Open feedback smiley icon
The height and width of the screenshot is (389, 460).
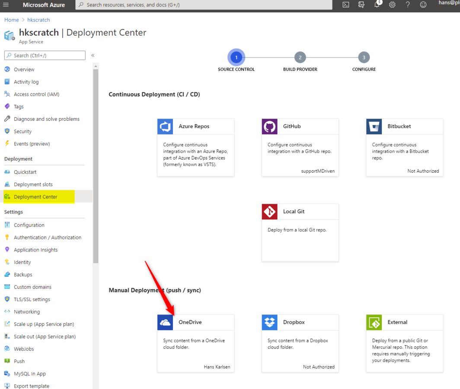(x=423, y=5)
